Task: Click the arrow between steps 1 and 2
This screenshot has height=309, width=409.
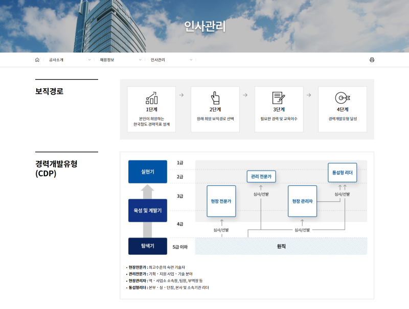Action: pyautogui.click(x=181, y=95)
